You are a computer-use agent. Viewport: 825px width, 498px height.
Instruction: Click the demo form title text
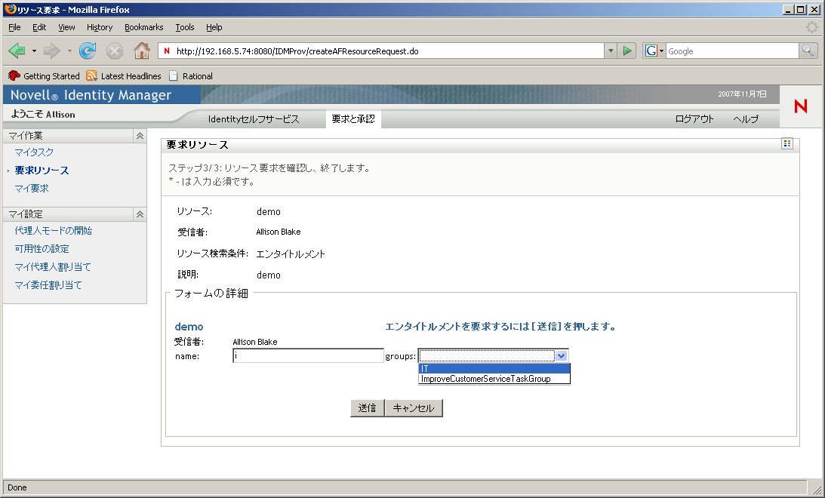[x=189, y=327]
